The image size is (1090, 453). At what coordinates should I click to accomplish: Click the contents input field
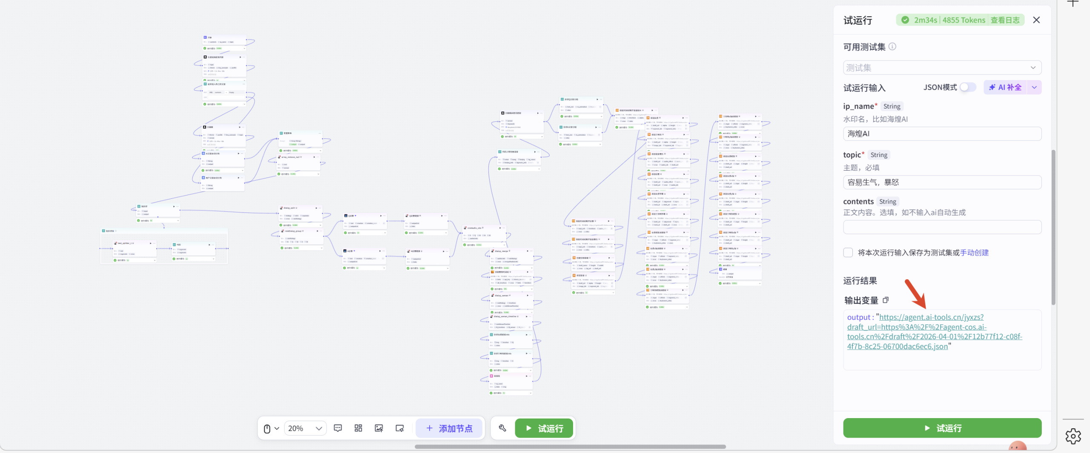click(x=942, y=227)
